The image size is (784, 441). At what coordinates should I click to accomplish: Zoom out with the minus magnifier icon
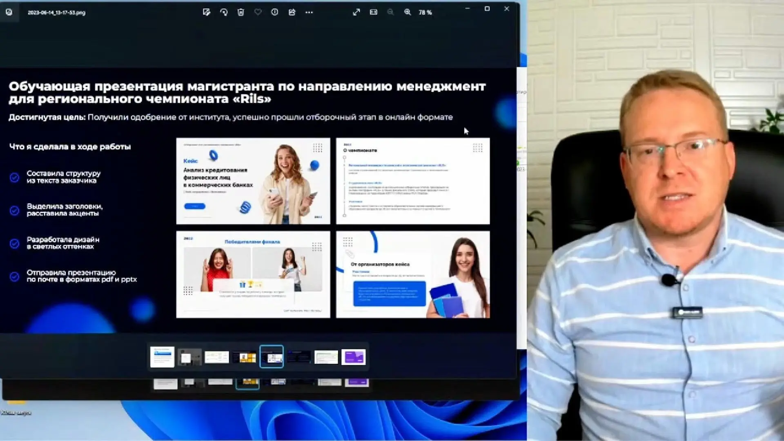pos(390,12)
